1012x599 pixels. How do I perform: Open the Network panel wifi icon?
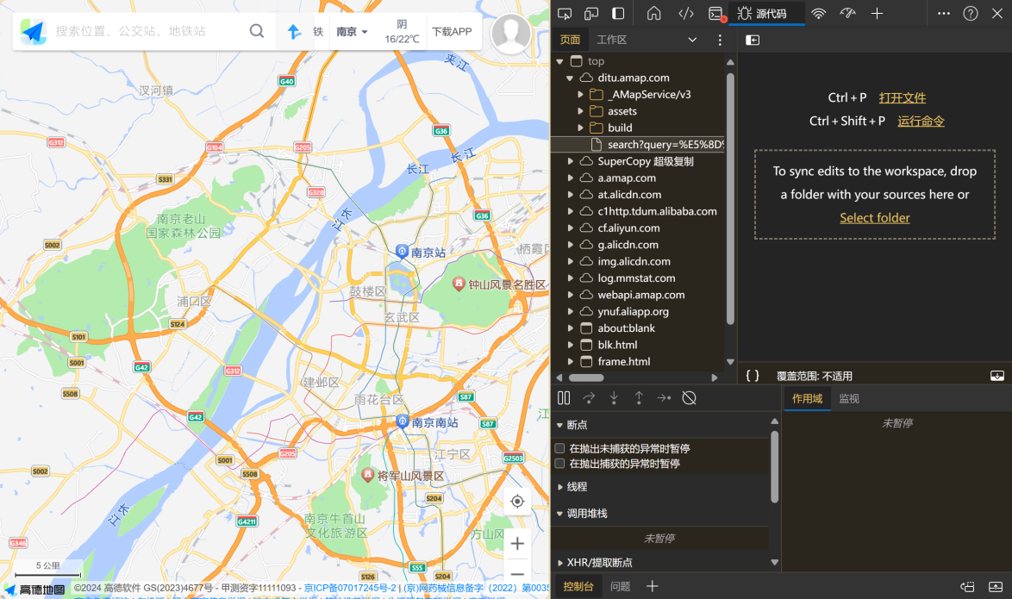point(818,14)
